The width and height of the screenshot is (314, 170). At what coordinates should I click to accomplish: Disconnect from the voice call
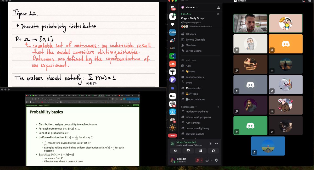[x=216, y=143]
